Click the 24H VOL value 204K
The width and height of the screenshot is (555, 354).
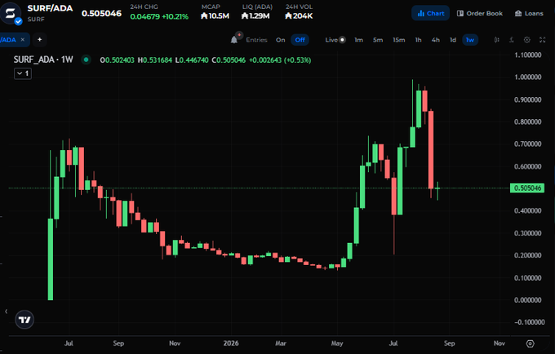point(299,16)
